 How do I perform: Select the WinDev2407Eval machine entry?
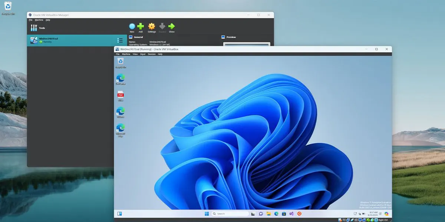pos(77,40)
